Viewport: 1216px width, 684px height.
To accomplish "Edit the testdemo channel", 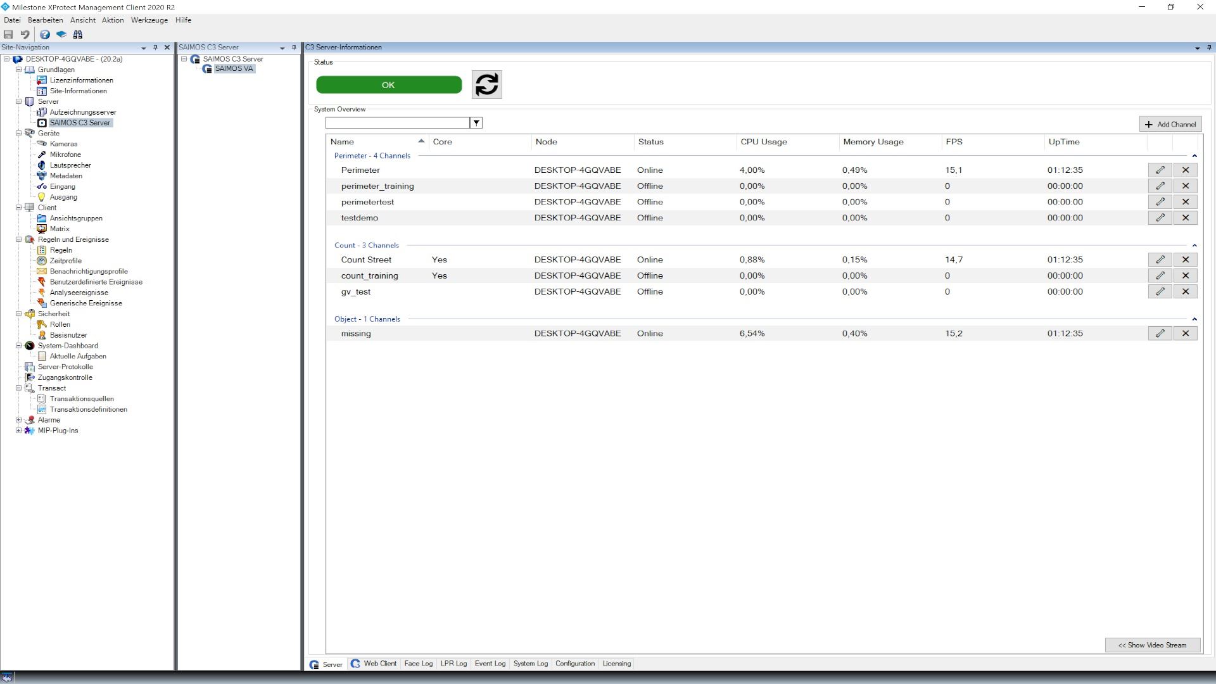I will [x=1160, y=217].
